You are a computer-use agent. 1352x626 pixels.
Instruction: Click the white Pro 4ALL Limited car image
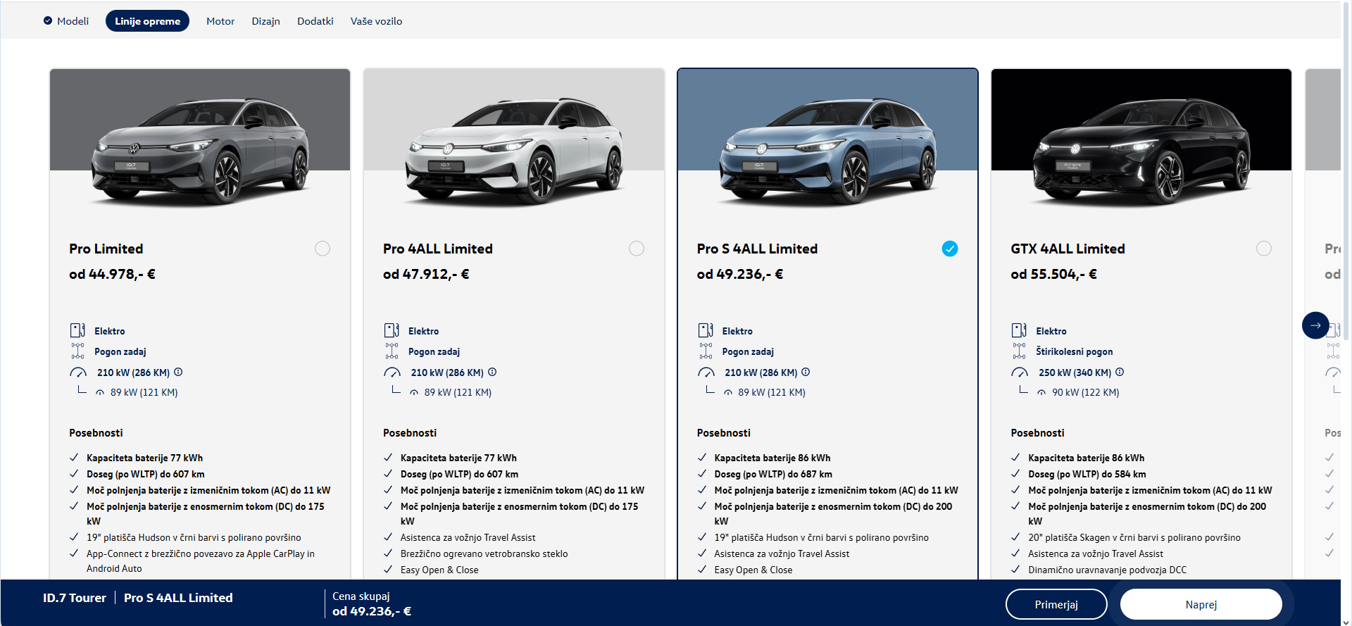tap(514, 151)
